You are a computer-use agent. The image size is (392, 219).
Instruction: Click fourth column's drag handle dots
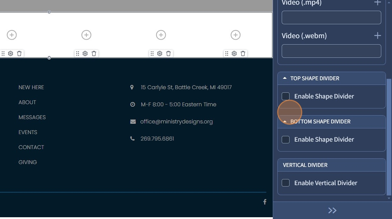(227, 54)
